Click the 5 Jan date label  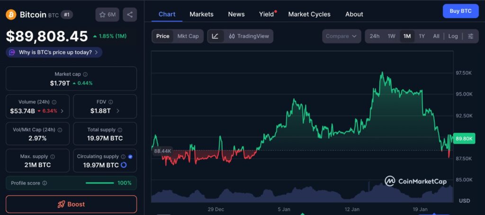pos(284,209)
